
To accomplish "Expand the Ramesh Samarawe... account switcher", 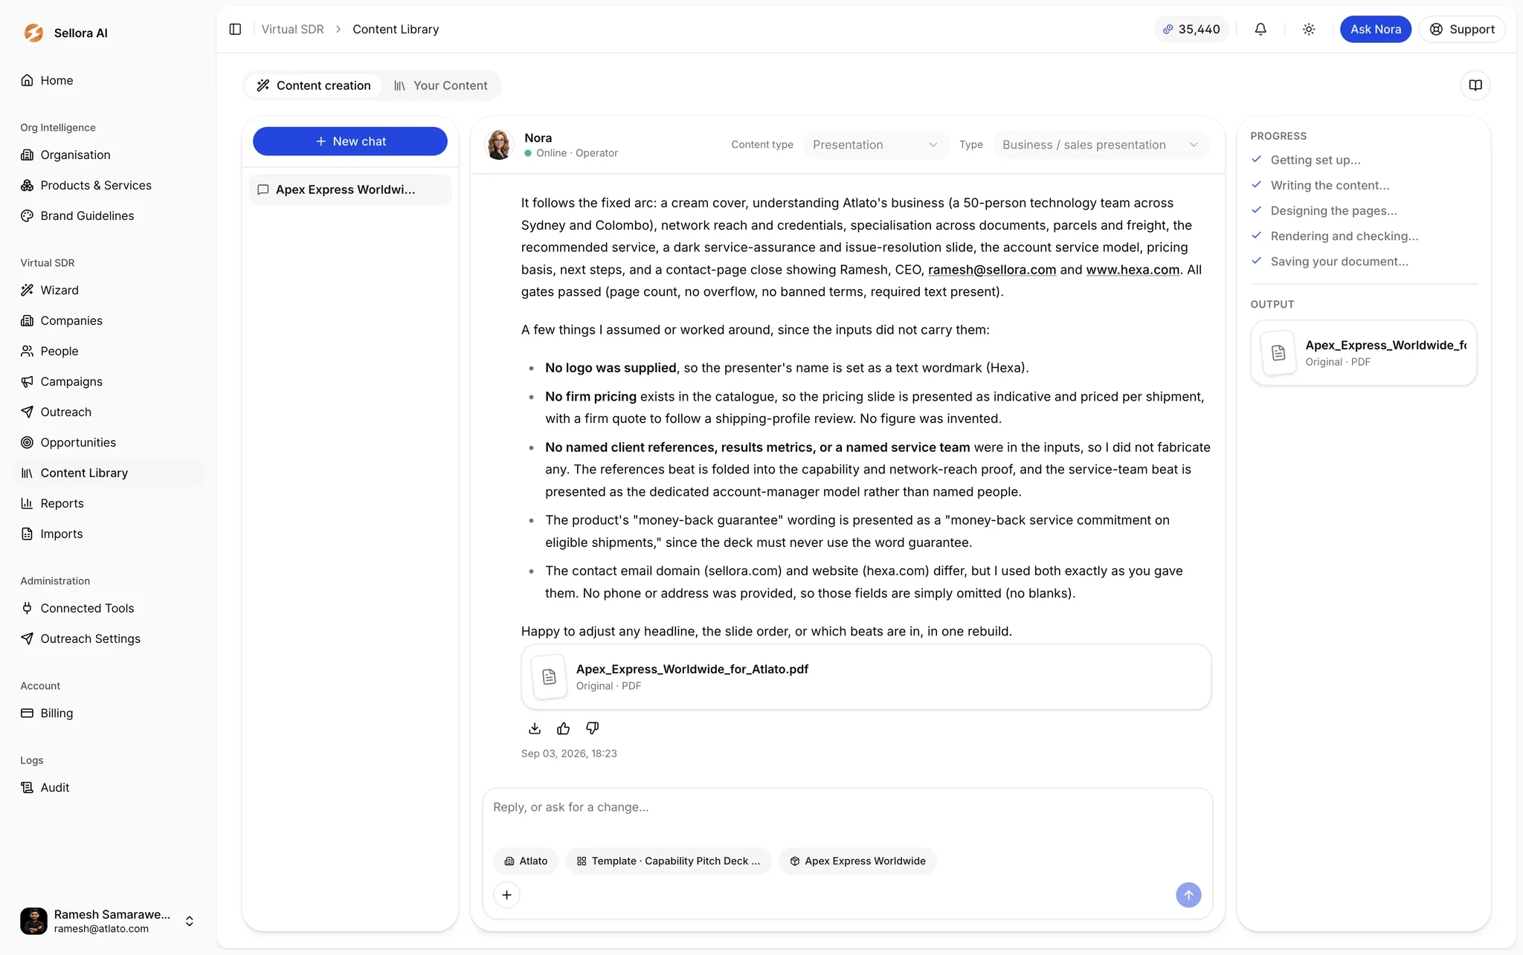I will pos(109,921).
